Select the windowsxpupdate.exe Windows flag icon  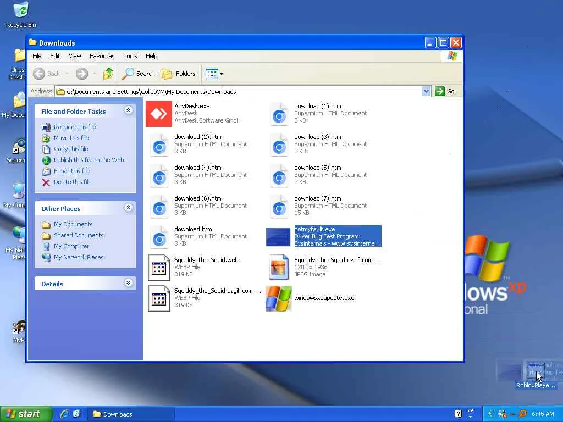tap(279, 298)
